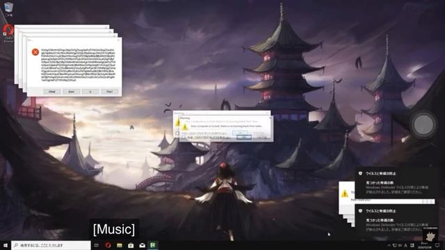Click shield icon on upper Defender notification

click(360, 174)
